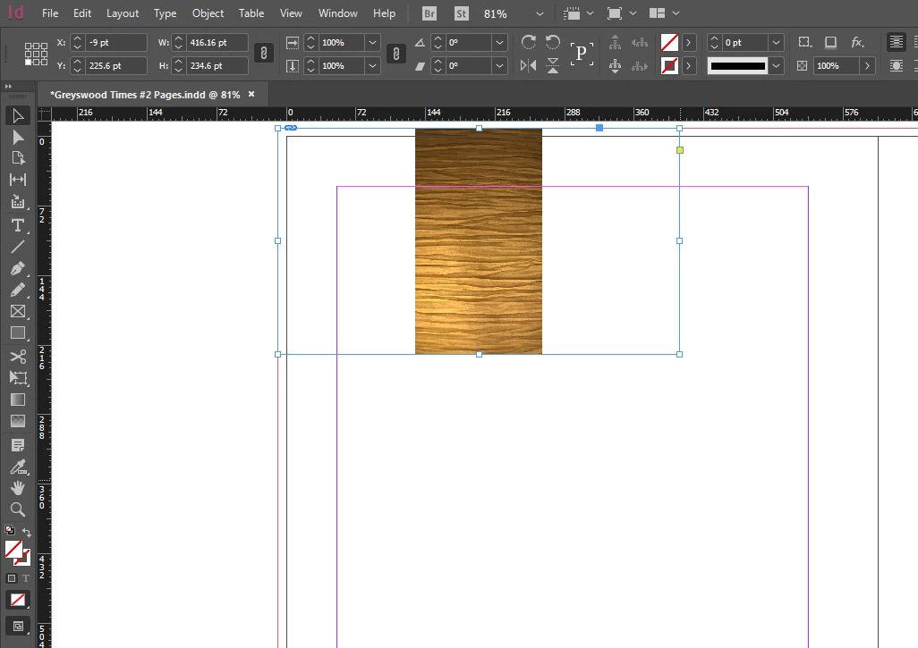Toggle default fill and stroke

click(9, 530)
